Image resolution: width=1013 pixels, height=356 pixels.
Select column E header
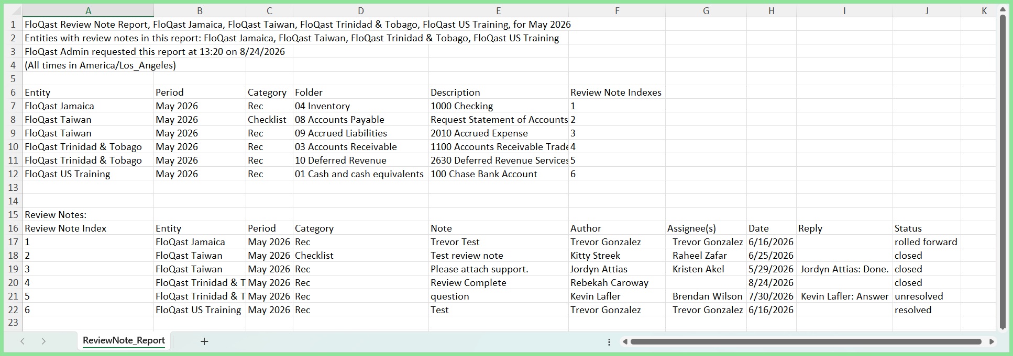click(498, 10)
